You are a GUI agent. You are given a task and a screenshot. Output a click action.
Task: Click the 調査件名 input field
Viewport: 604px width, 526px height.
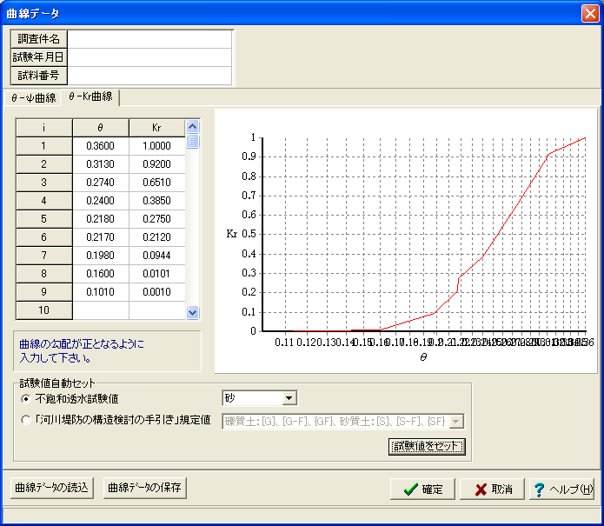[x=149, y=39]
